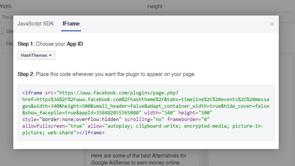Click inside the iframe embed code box
Viewport: 295px width, 166px height.
click(146, 113)
